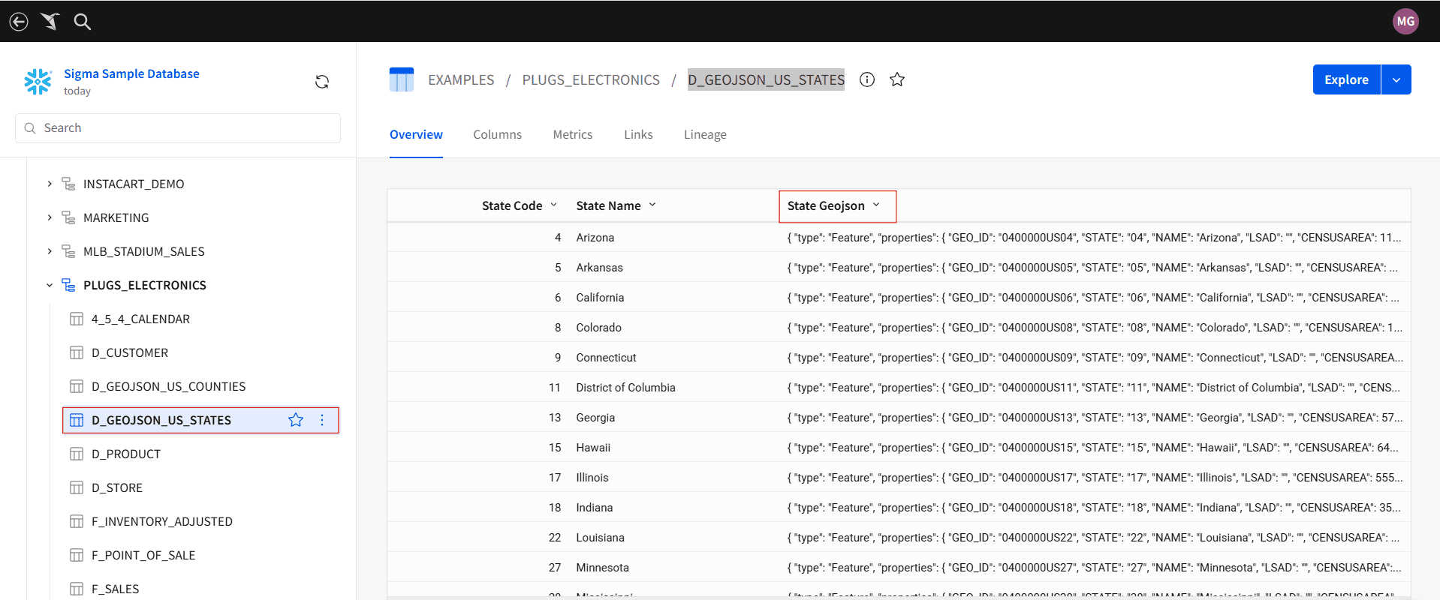Screen dimensions: 1440x600
Task: Open the EXAMPLES breadcrumb link
Action: [x=461, y=79]
